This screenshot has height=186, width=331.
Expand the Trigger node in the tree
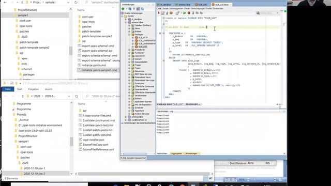[x=129, y=65]
